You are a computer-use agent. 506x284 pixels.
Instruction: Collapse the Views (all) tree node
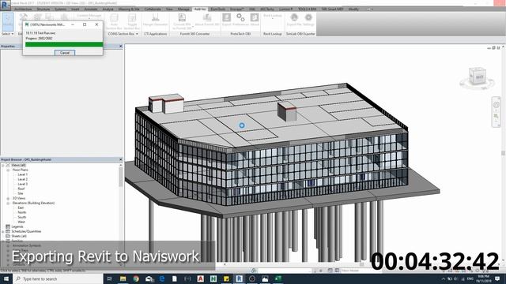click(x=3, y=165)
